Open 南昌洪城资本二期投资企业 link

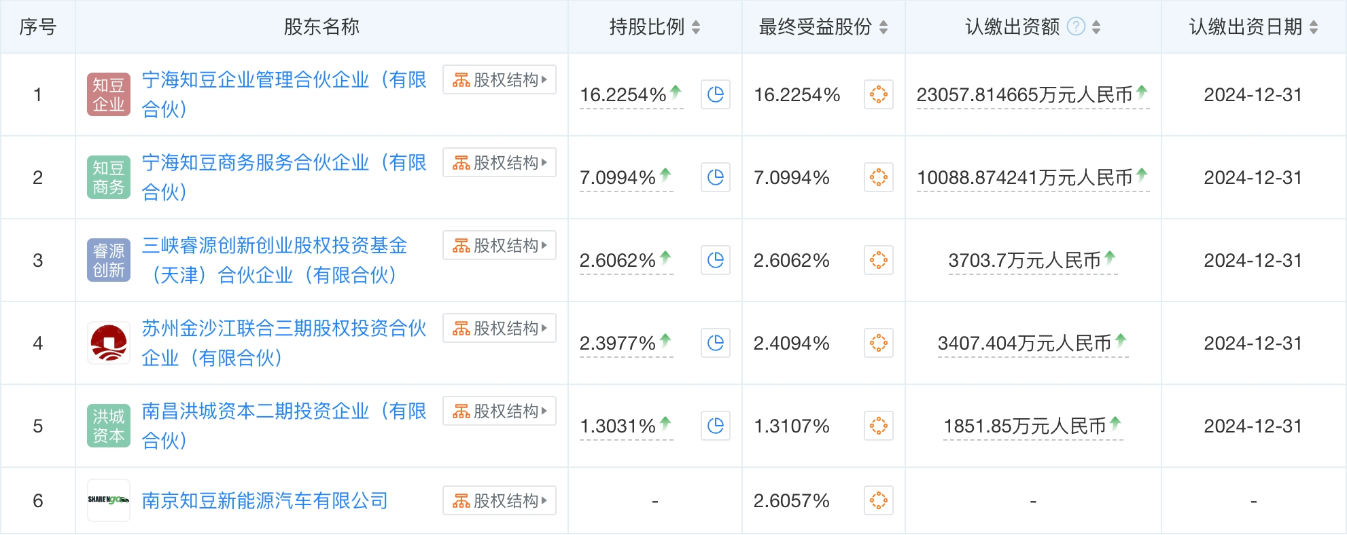284,426
